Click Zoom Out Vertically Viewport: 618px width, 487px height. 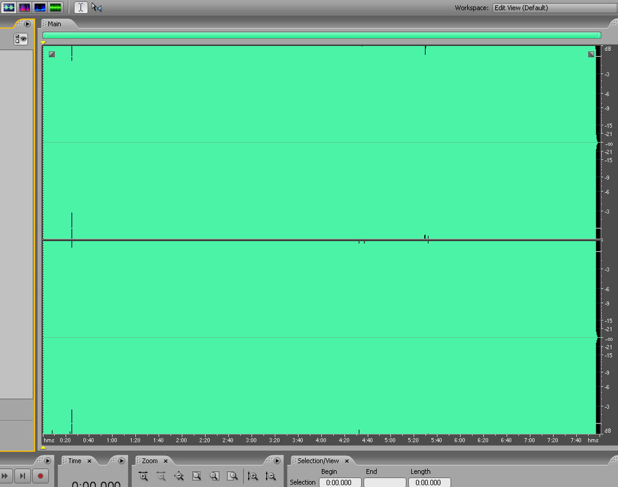tap(270, 476)
